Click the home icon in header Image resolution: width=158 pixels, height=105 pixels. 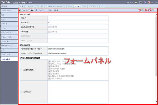[x=136, y=2]
